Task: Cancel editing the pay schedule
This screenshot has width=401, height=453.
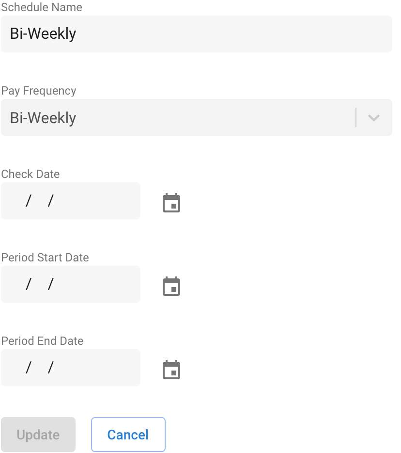Action: pos(128,435)
